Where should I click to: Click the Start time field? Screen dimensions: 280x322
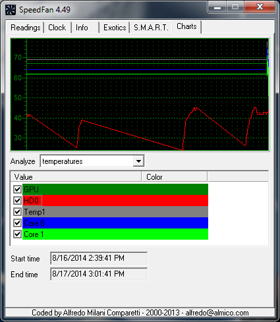pyautogui.click(x=99, y=258)
